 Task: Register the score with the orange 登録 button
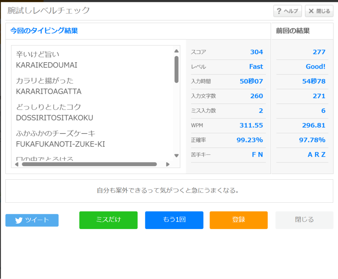tap(238, 220)
